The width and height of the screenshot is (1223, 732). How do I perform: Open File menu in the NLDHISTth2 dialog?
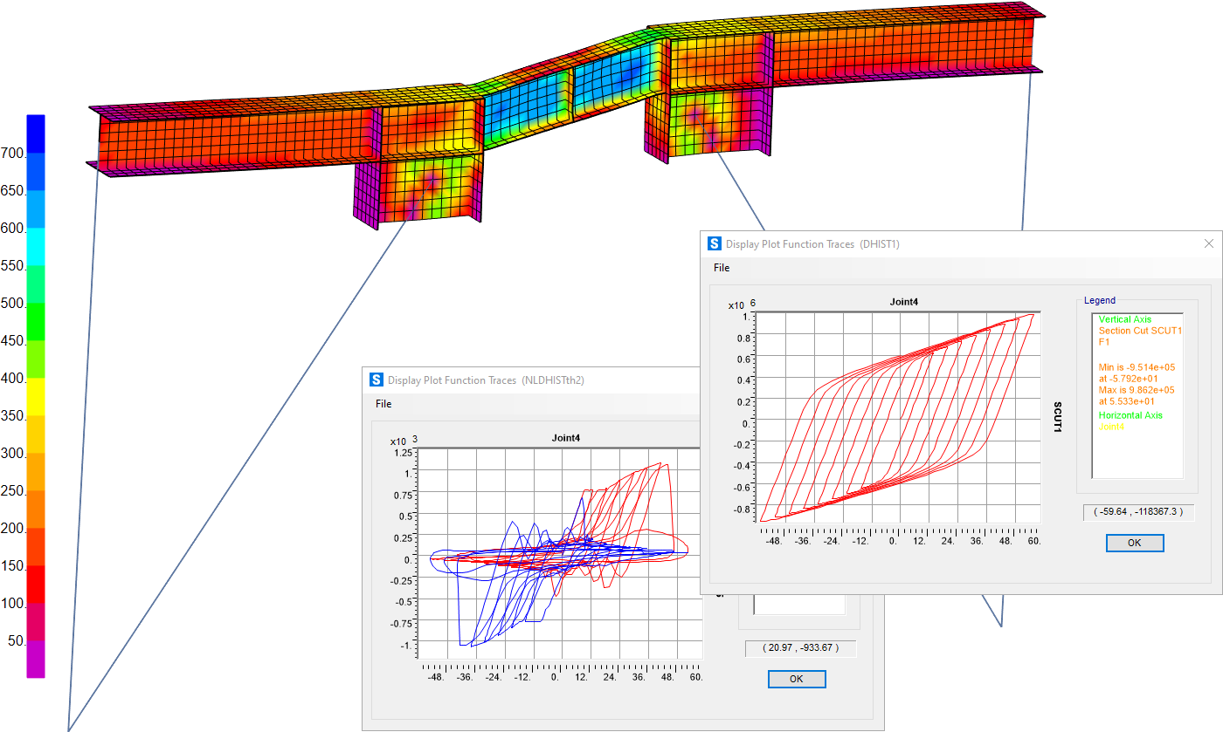point(383,404)
